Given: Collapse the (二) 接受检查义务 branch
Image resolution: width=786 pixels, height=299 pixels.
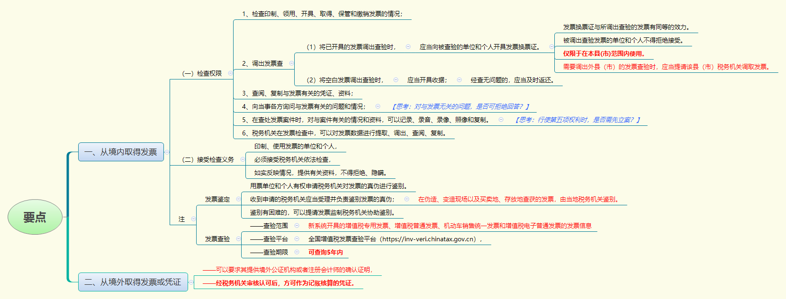Looking at the screenshot, I should click(x=243, y=159).
